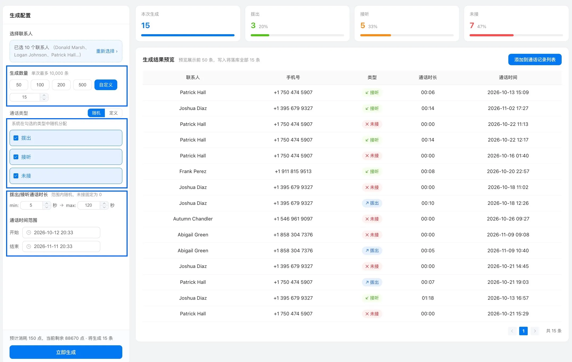Click 重新选择 to reselect contacts
The width and height of the screenshot is (572, 362).
[x=107, y=51]
